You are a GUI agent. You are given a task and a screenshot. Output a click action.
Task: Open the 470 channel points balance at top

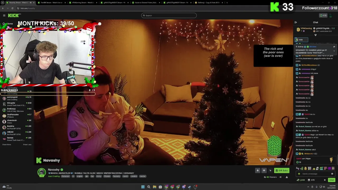click(x=323, y=16)
